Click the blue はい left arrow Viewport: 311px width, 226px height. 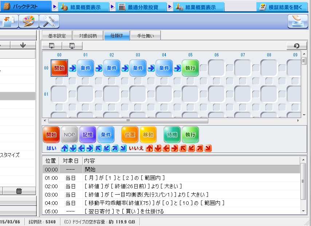click(81, 148)
